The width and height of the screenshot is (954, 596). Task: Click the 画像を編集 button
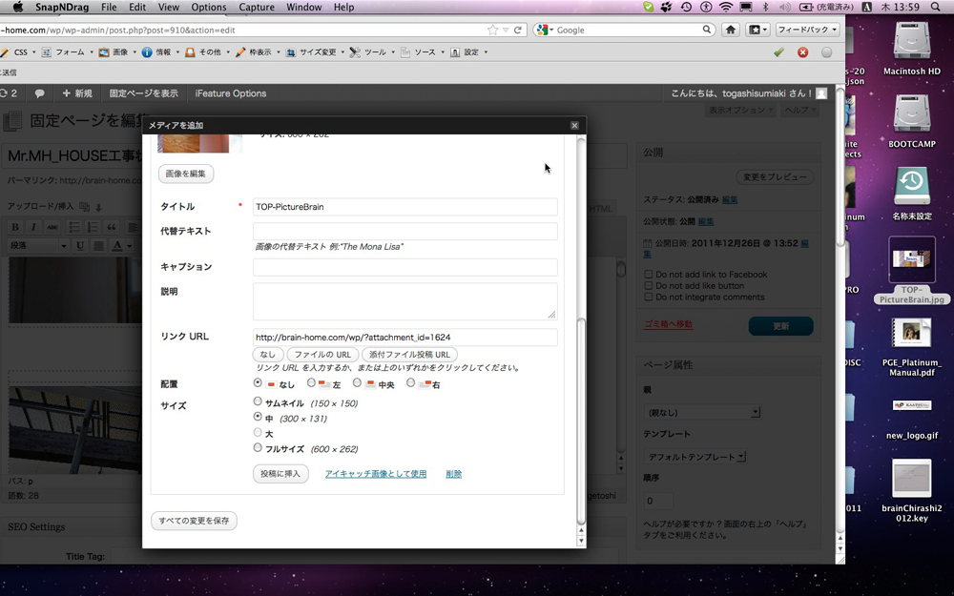(186, 174)
